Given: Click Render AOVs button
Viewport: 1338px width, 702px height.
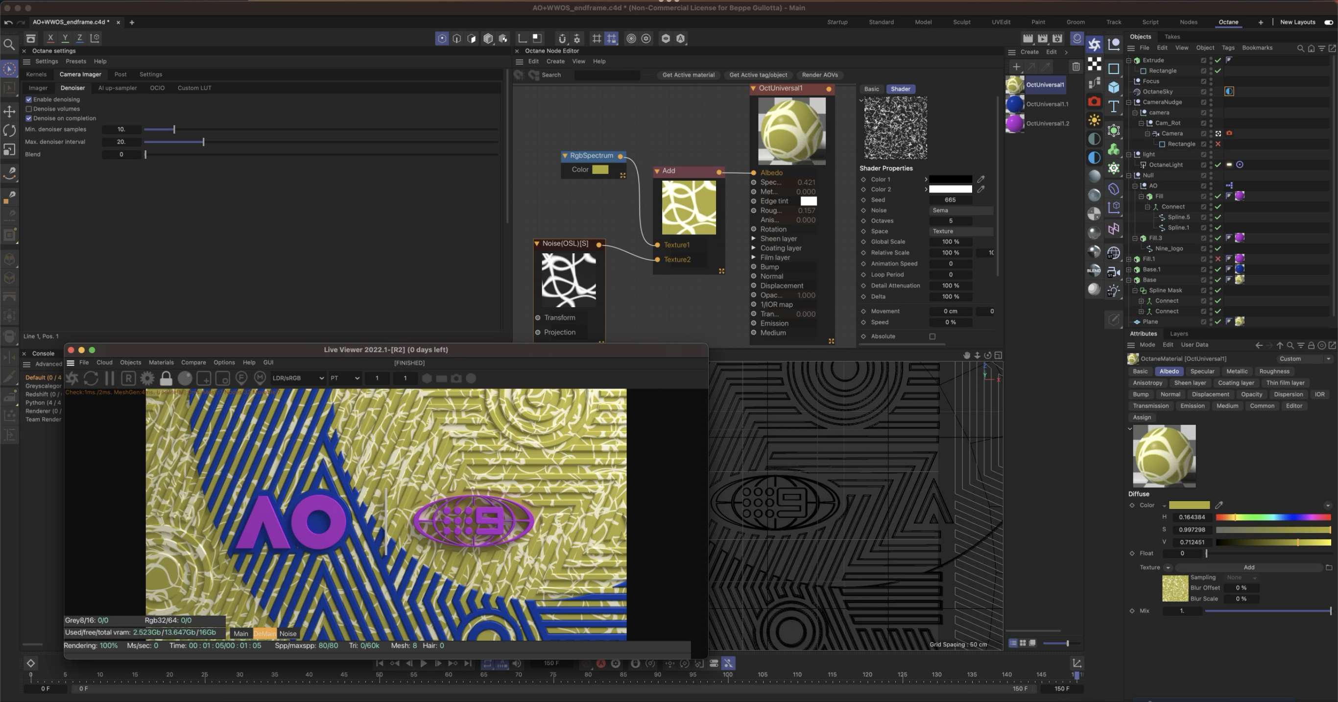Looking at the screenshot, I should pyautogui.click(x=820, y=75).
